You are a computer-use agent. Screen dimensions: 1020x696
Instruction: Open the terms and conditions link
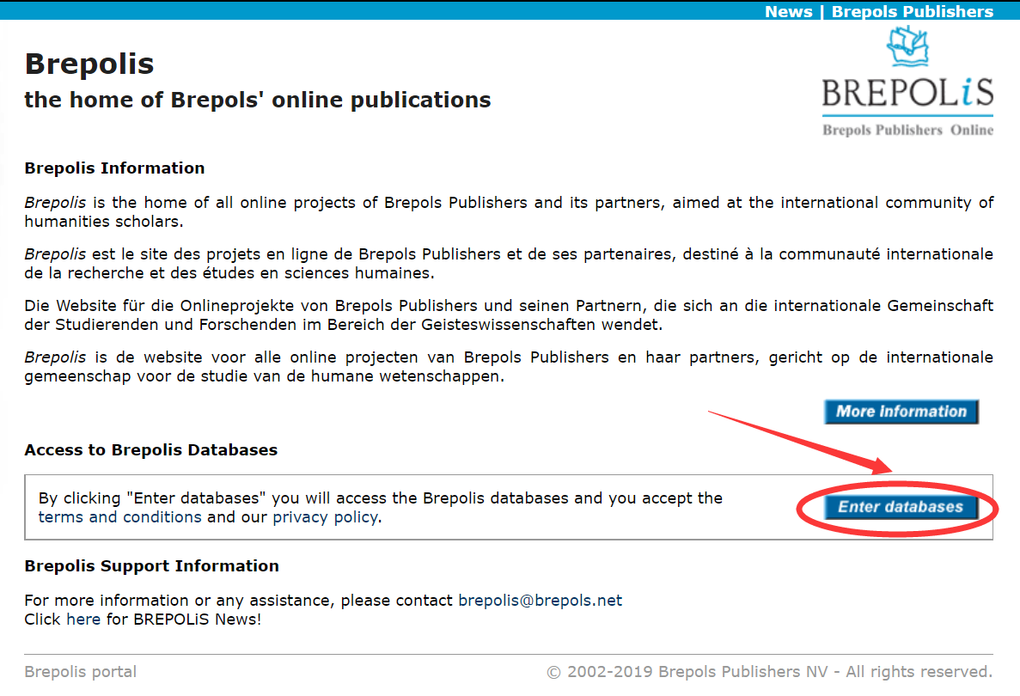[119, 517]
